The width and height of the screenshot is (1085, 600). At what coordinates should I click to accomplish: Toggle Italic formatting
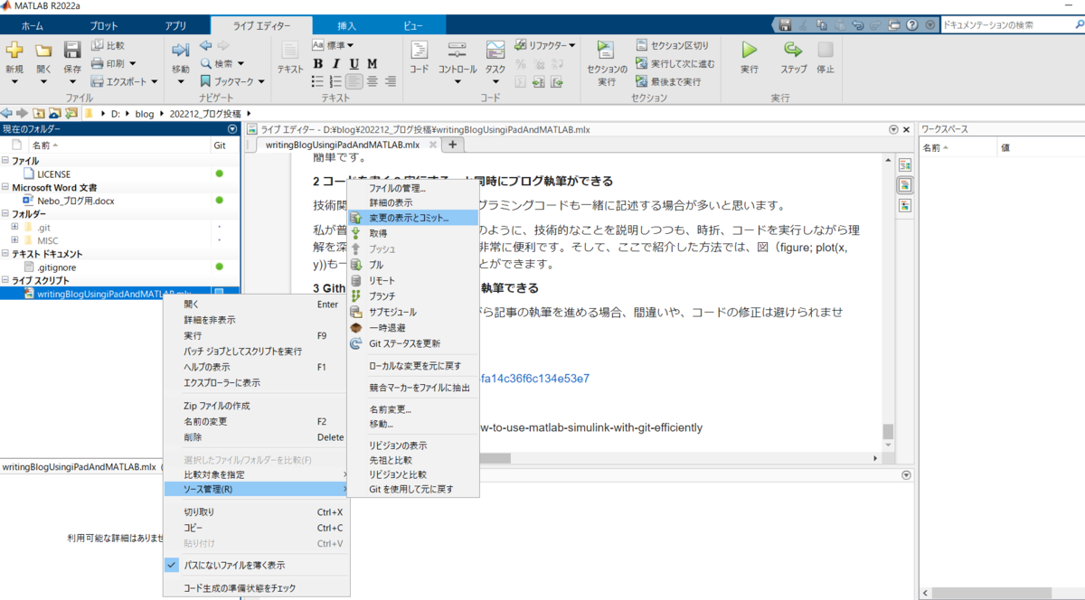coord(336,63)
